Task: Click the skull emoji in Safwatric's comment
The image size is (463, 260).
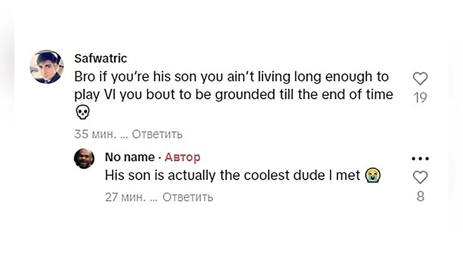Action: pyautogui.click(x=82, y=112)
